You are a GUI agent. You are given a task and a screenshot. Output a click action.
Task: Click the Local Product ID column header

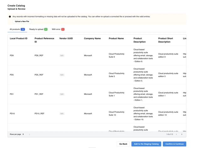19,38
